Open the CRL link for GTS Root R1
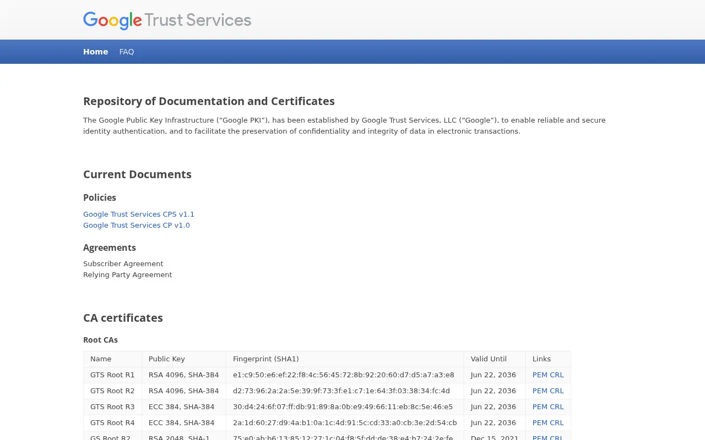This screenshot has height=440, width=705. (x=557, y=375)
